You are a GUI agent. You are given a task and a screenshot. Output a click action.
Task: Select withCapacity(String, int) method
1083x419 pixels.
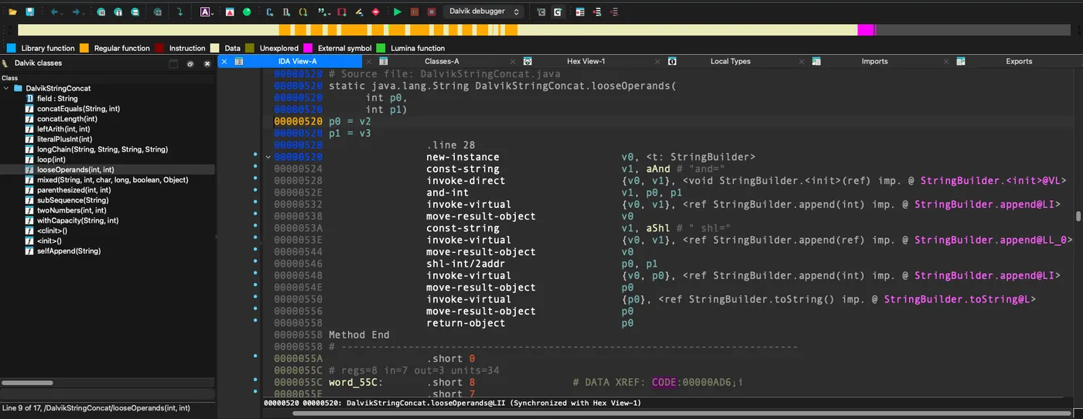78,220
